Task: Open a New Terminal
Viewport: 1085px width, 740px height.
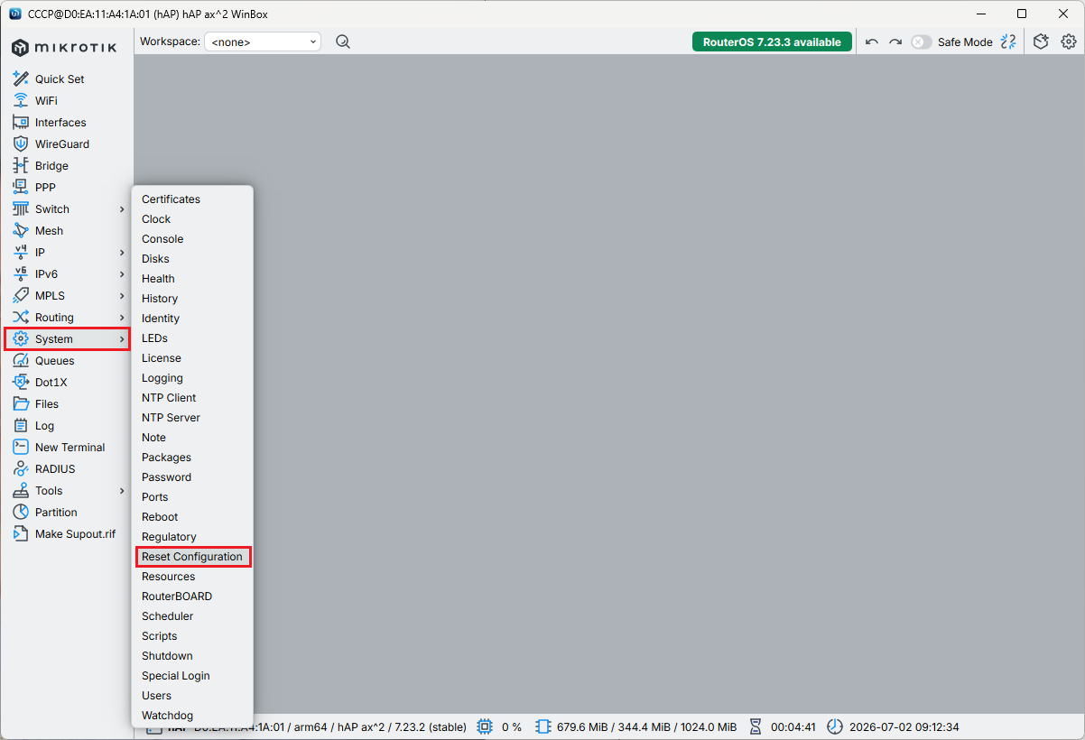Action: [59, 448]
